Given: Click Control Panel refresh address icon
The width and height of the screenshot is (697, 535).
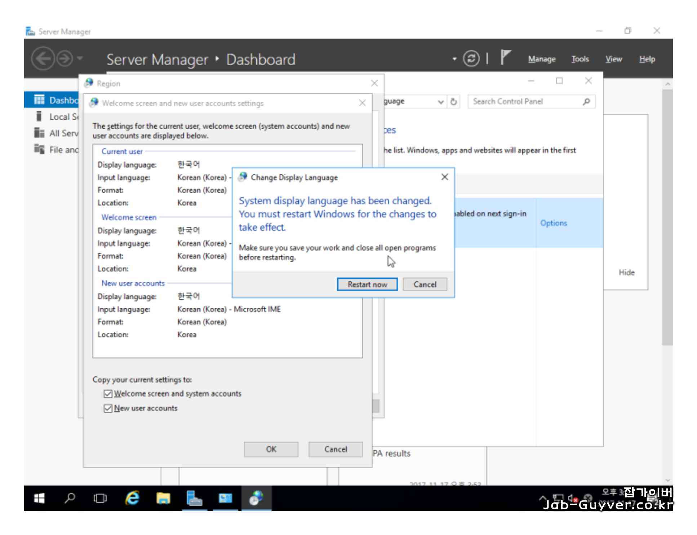Looking at the screenshot, I should pyautogui.click(x=454, y=102).
